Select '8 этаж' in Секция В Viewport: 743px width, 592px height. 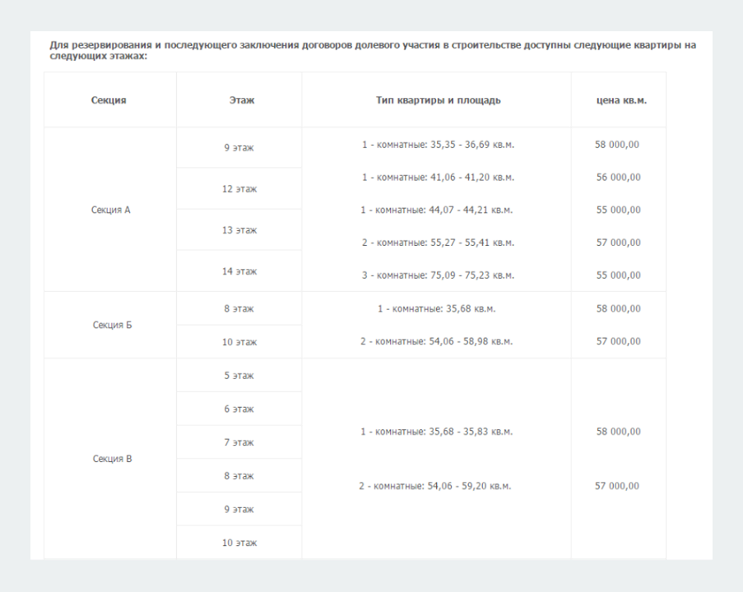(239, 475)
